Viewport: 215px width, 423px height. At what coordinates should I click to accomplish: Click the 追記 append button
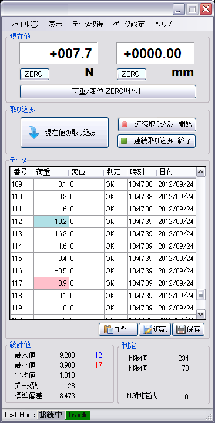pyautogui.click(x=154, y=329)
